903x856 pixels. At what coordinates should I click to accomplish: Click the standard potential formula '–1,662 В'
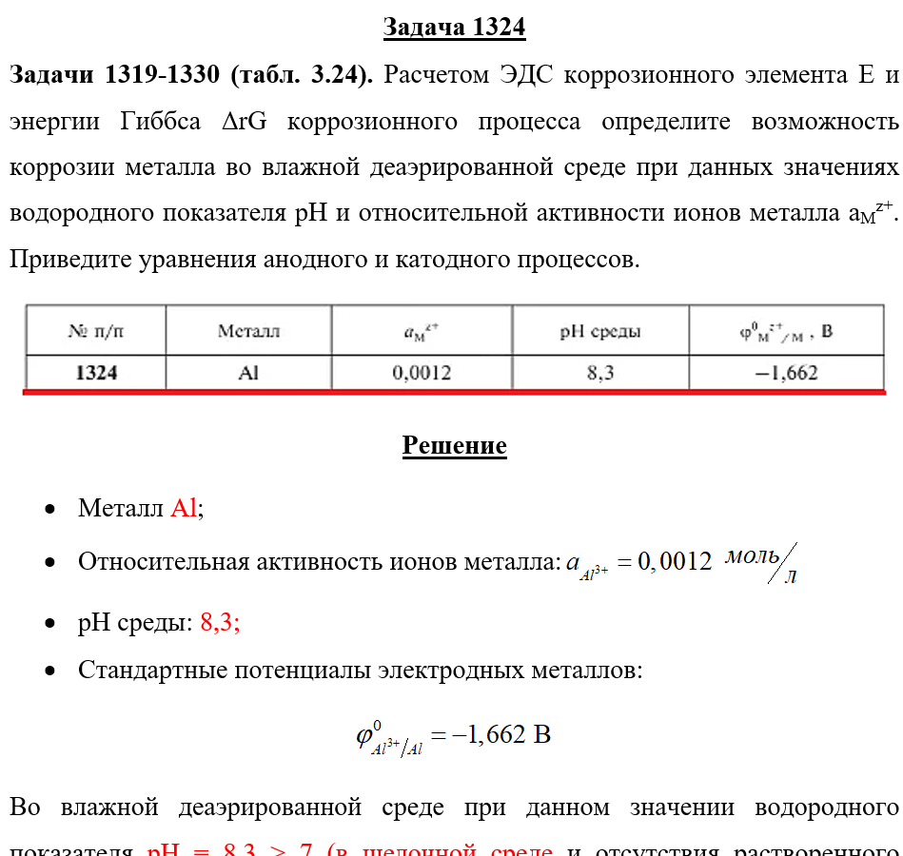(x=453, y=736)
